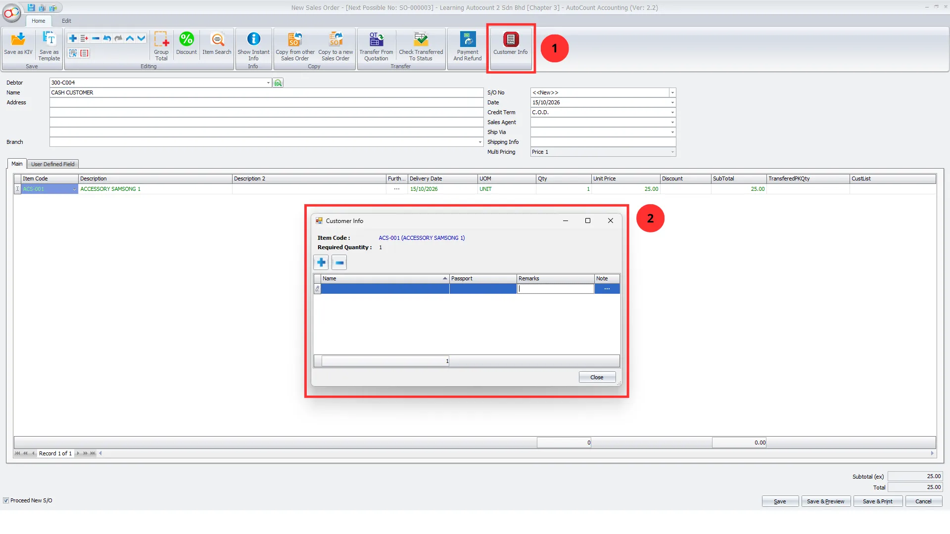Remove a customer row in Customer Info dialog

coord(339,263)
